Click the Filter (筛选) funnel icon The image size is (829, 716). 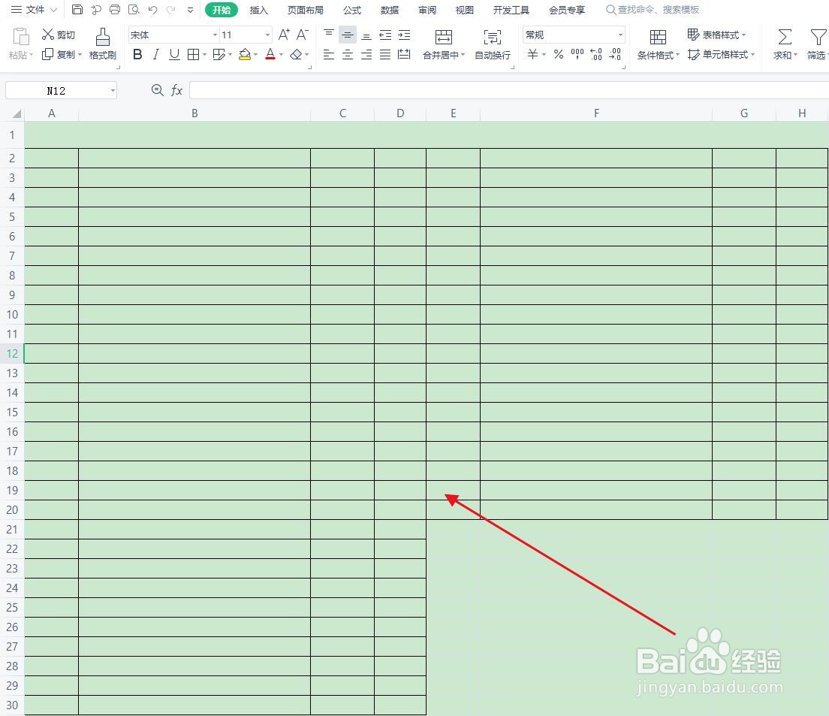pos(818,37)
